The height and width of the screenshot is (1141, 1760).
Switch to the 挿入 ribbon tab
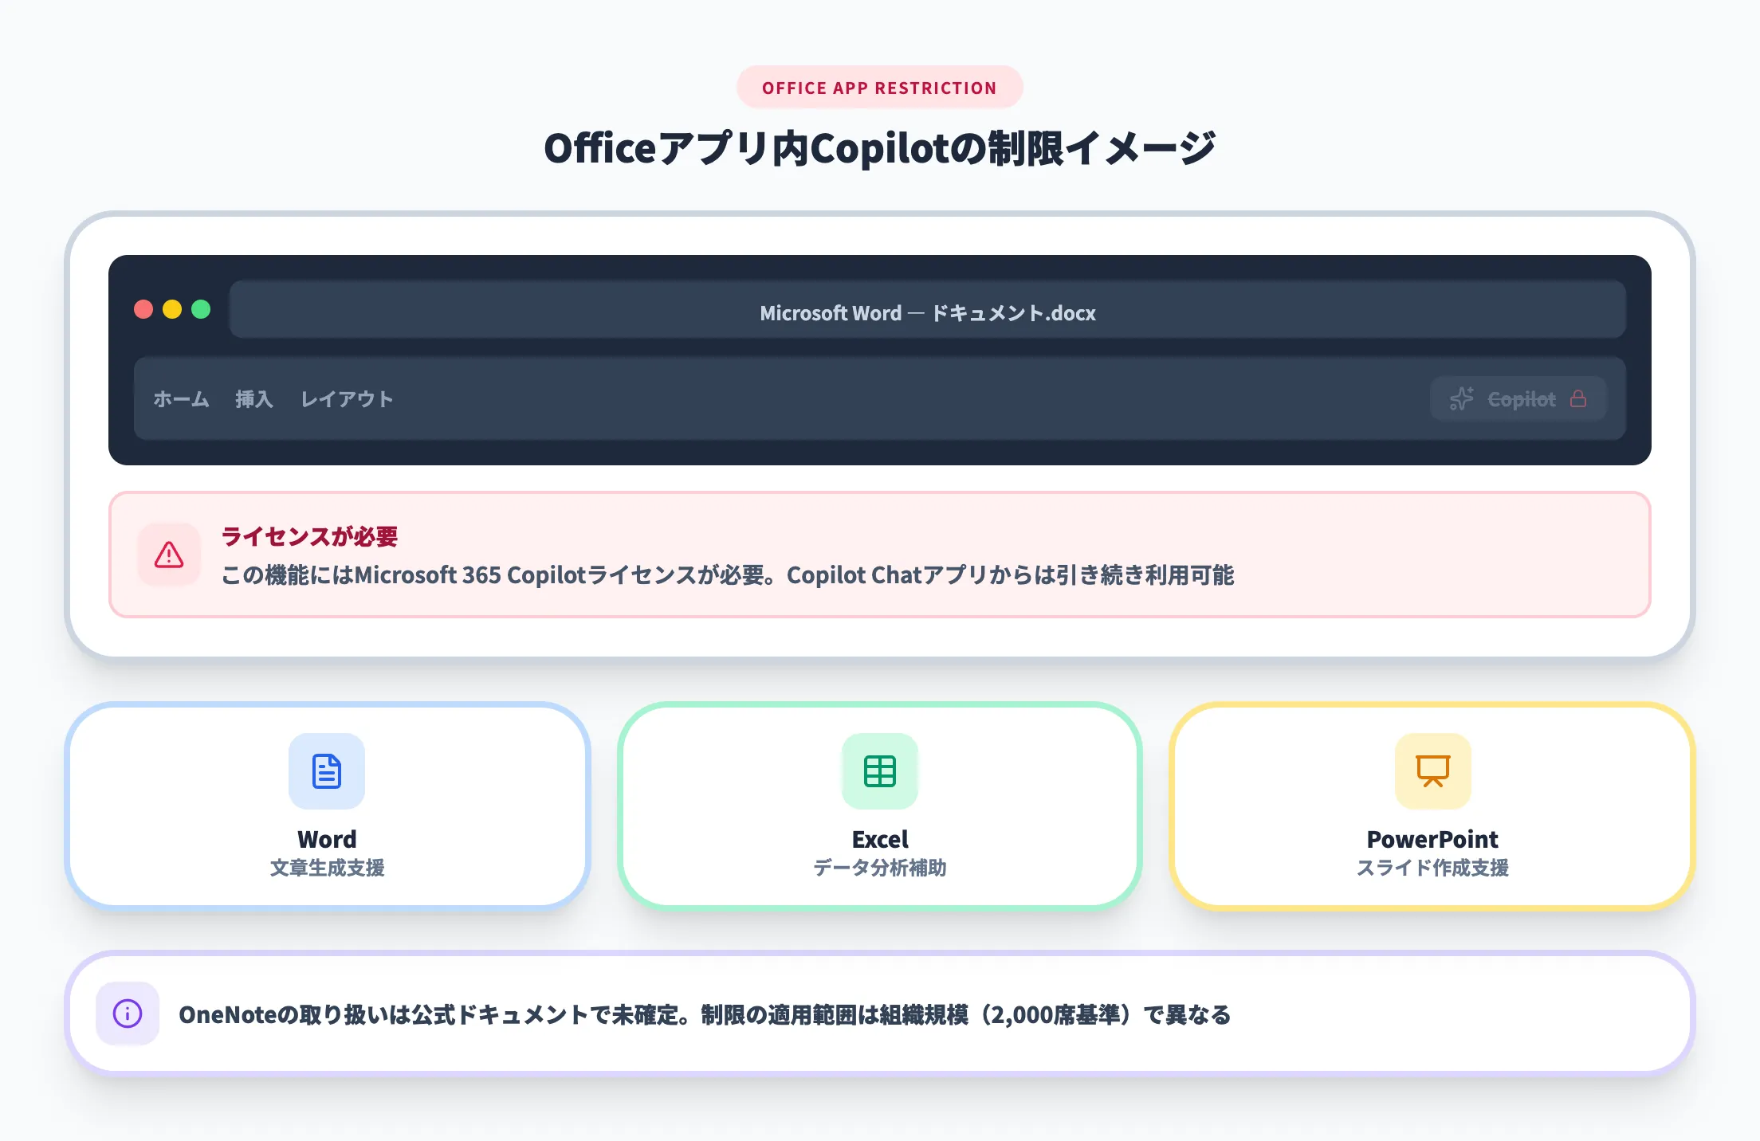coord(254,399)
